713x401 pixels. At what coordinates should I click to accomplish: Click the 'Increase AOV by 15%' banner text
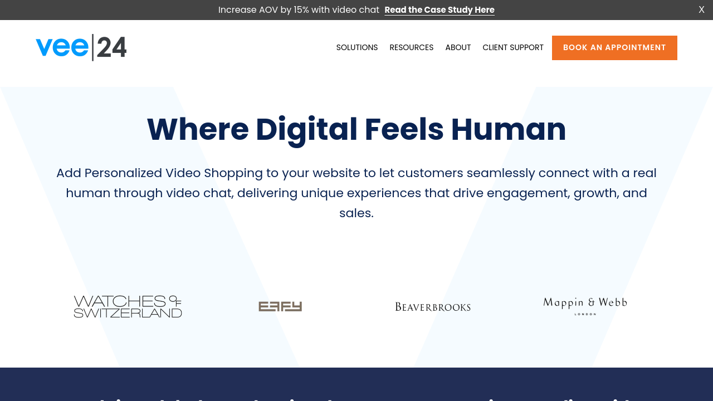(x=299, y=10)
